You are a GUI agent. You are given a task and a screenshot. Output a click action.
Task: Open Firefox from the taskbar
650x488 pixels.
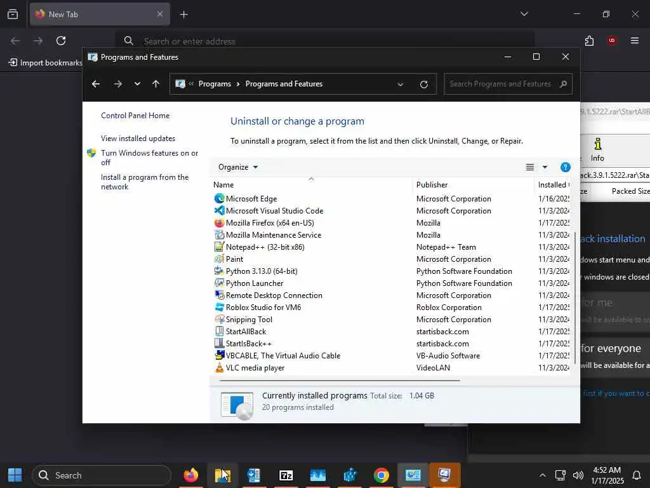click(x=190, y=475)
